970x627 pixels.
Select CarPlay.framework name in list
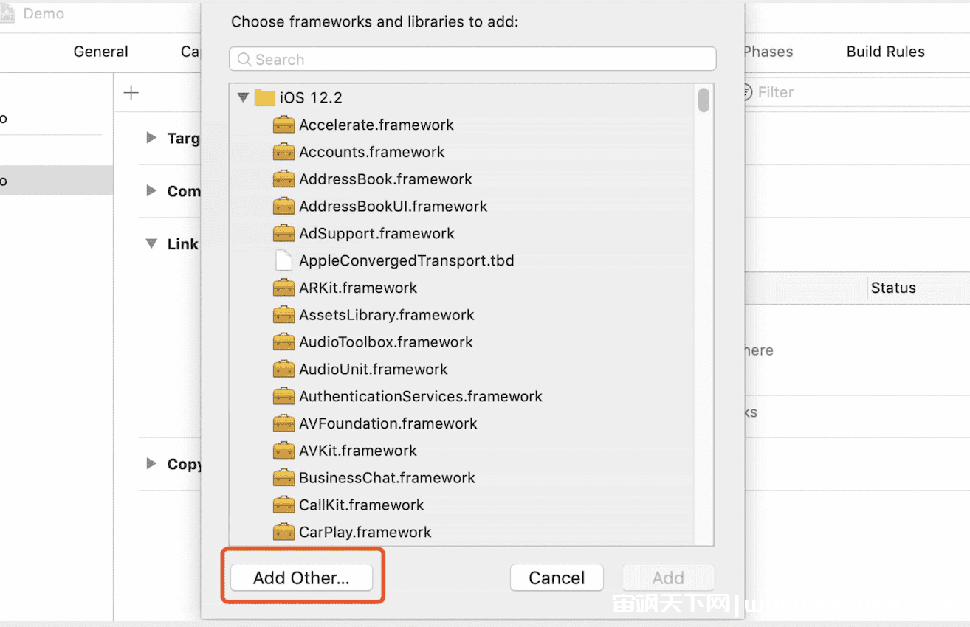pos(365,533)
